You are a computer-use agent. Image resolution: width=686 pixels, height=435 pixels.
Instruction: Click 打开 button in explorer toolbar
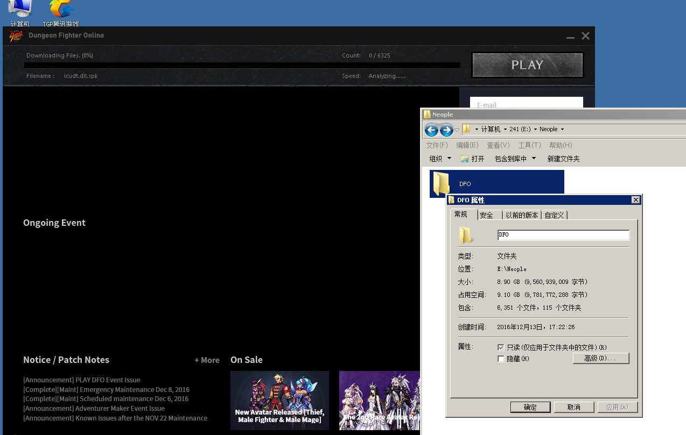(472, 159)
